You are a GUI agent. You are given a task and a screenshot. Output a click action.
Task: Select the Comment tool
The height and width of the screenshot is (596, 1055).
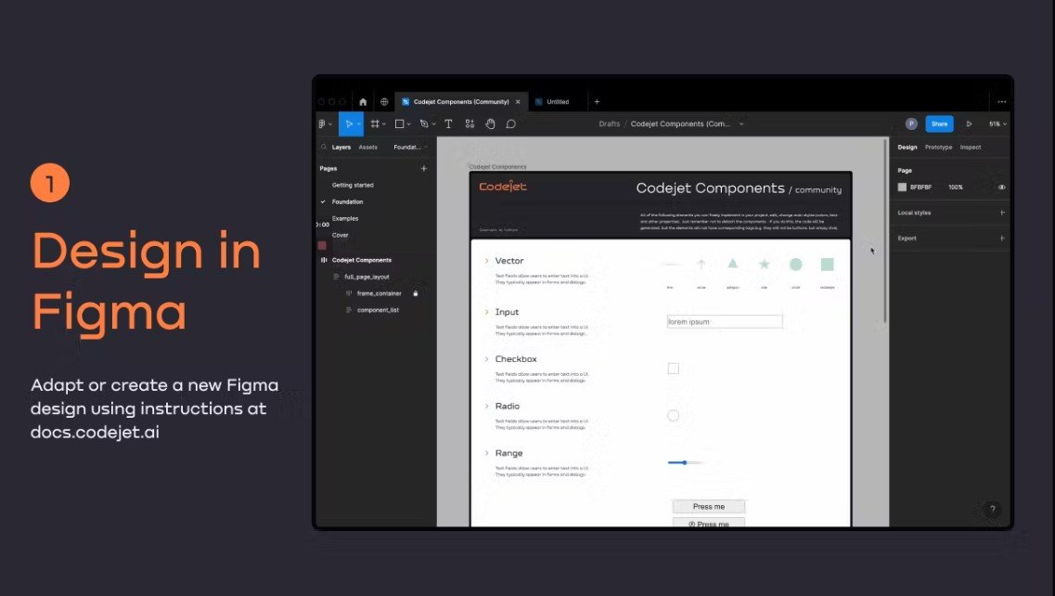[x=510, y=123]
